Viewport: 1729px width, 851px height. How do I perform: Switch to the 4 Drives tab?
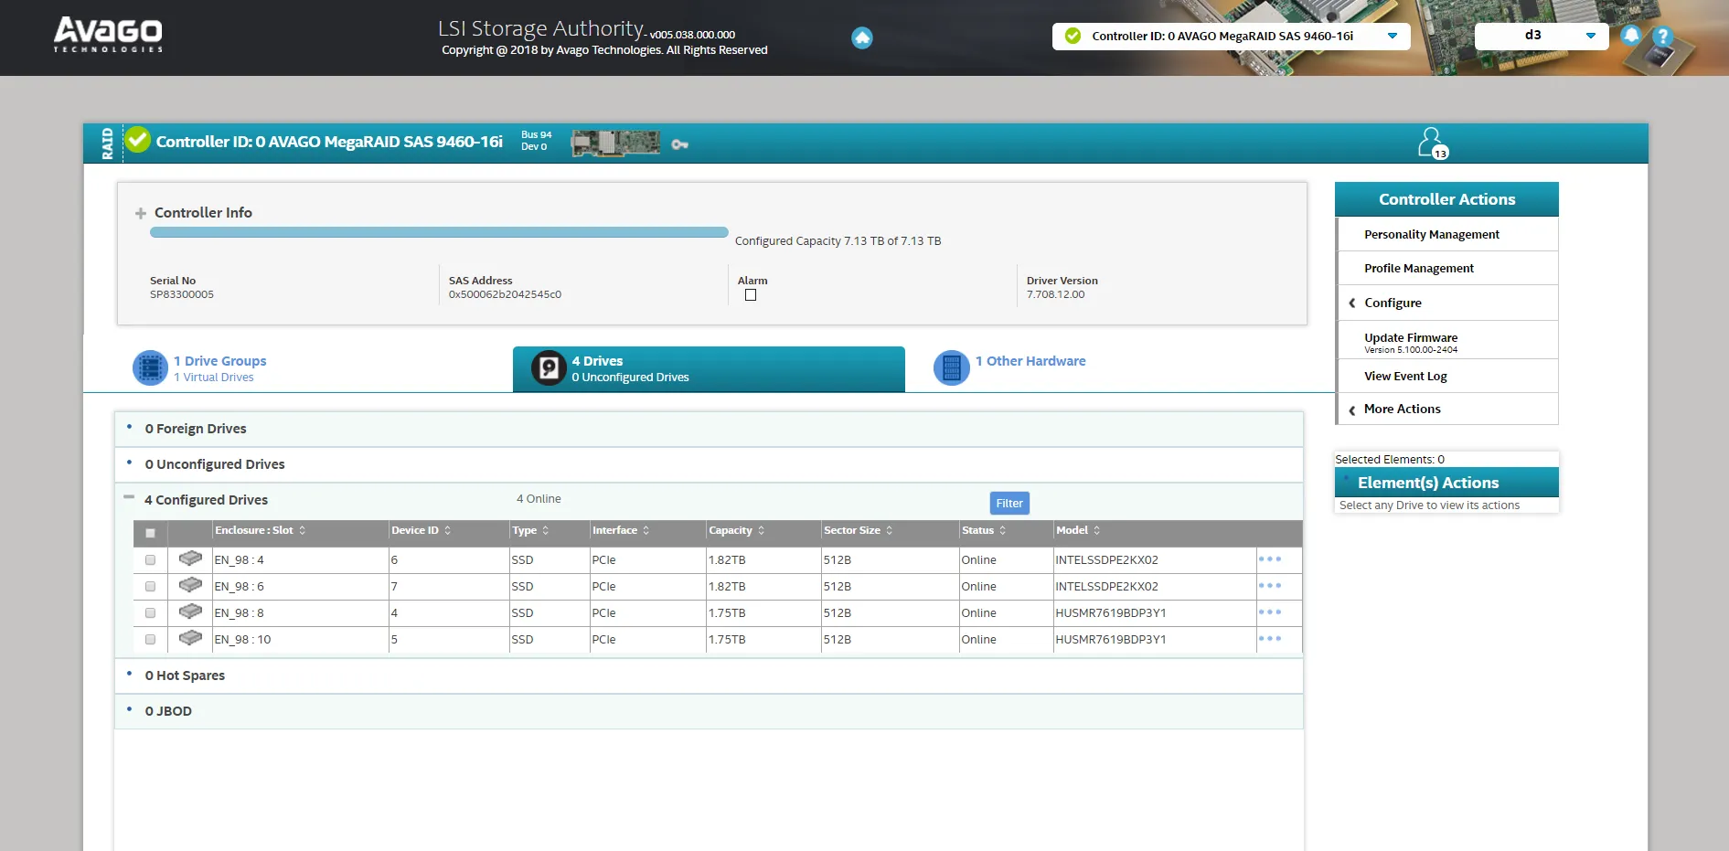[x=708, y=369]
